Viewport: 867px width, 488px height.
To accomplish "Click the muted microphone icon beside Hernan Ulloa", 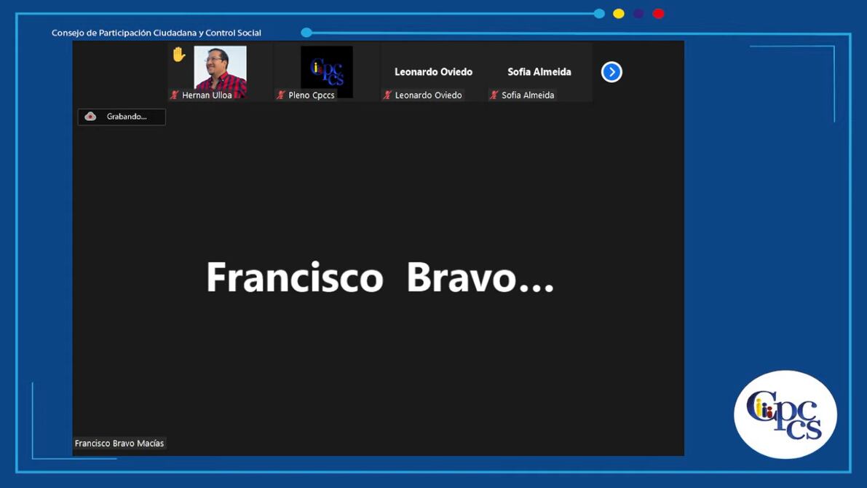I will (174, 95).
